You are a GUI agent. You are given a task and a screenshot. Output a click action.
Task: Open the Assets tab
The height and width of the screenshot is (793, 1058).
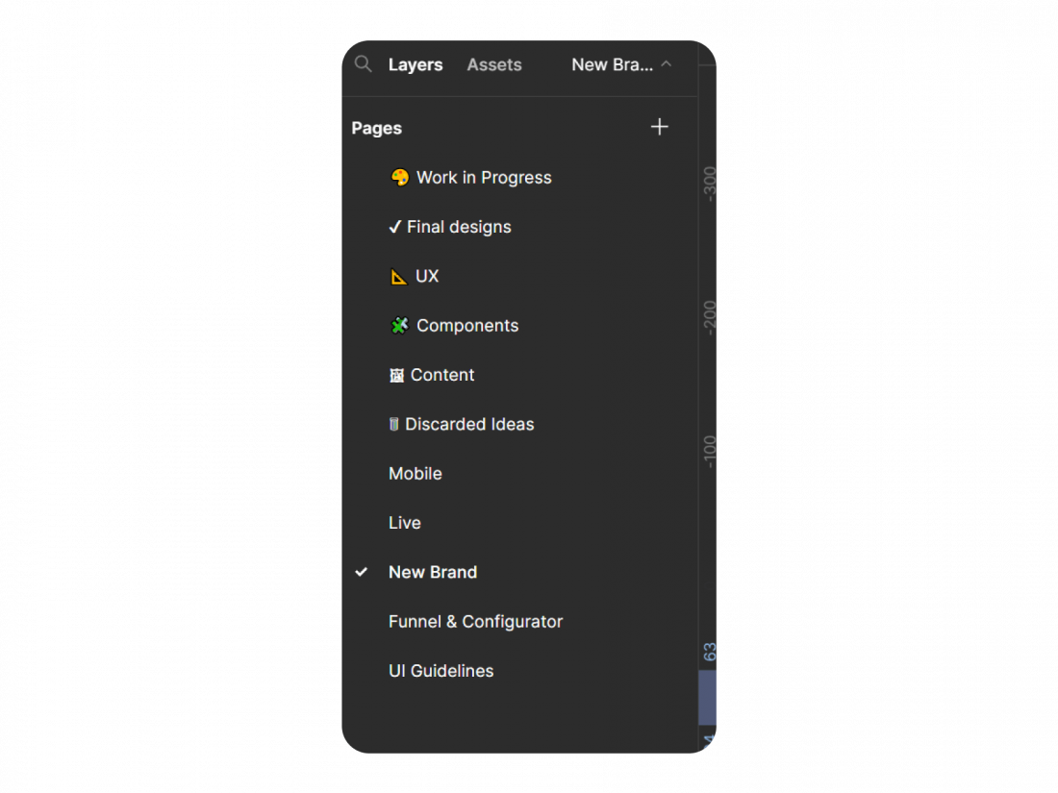(x=494, y=64)
